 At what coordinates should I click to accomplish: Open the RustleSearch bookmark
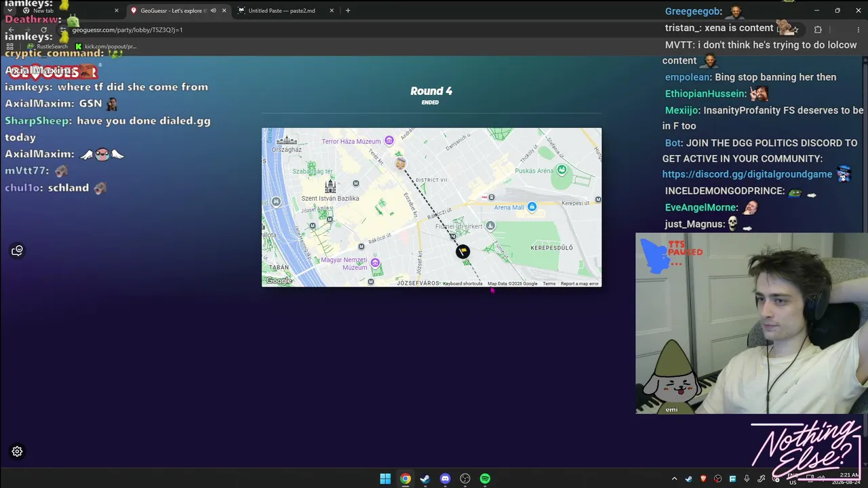(47, 46)
